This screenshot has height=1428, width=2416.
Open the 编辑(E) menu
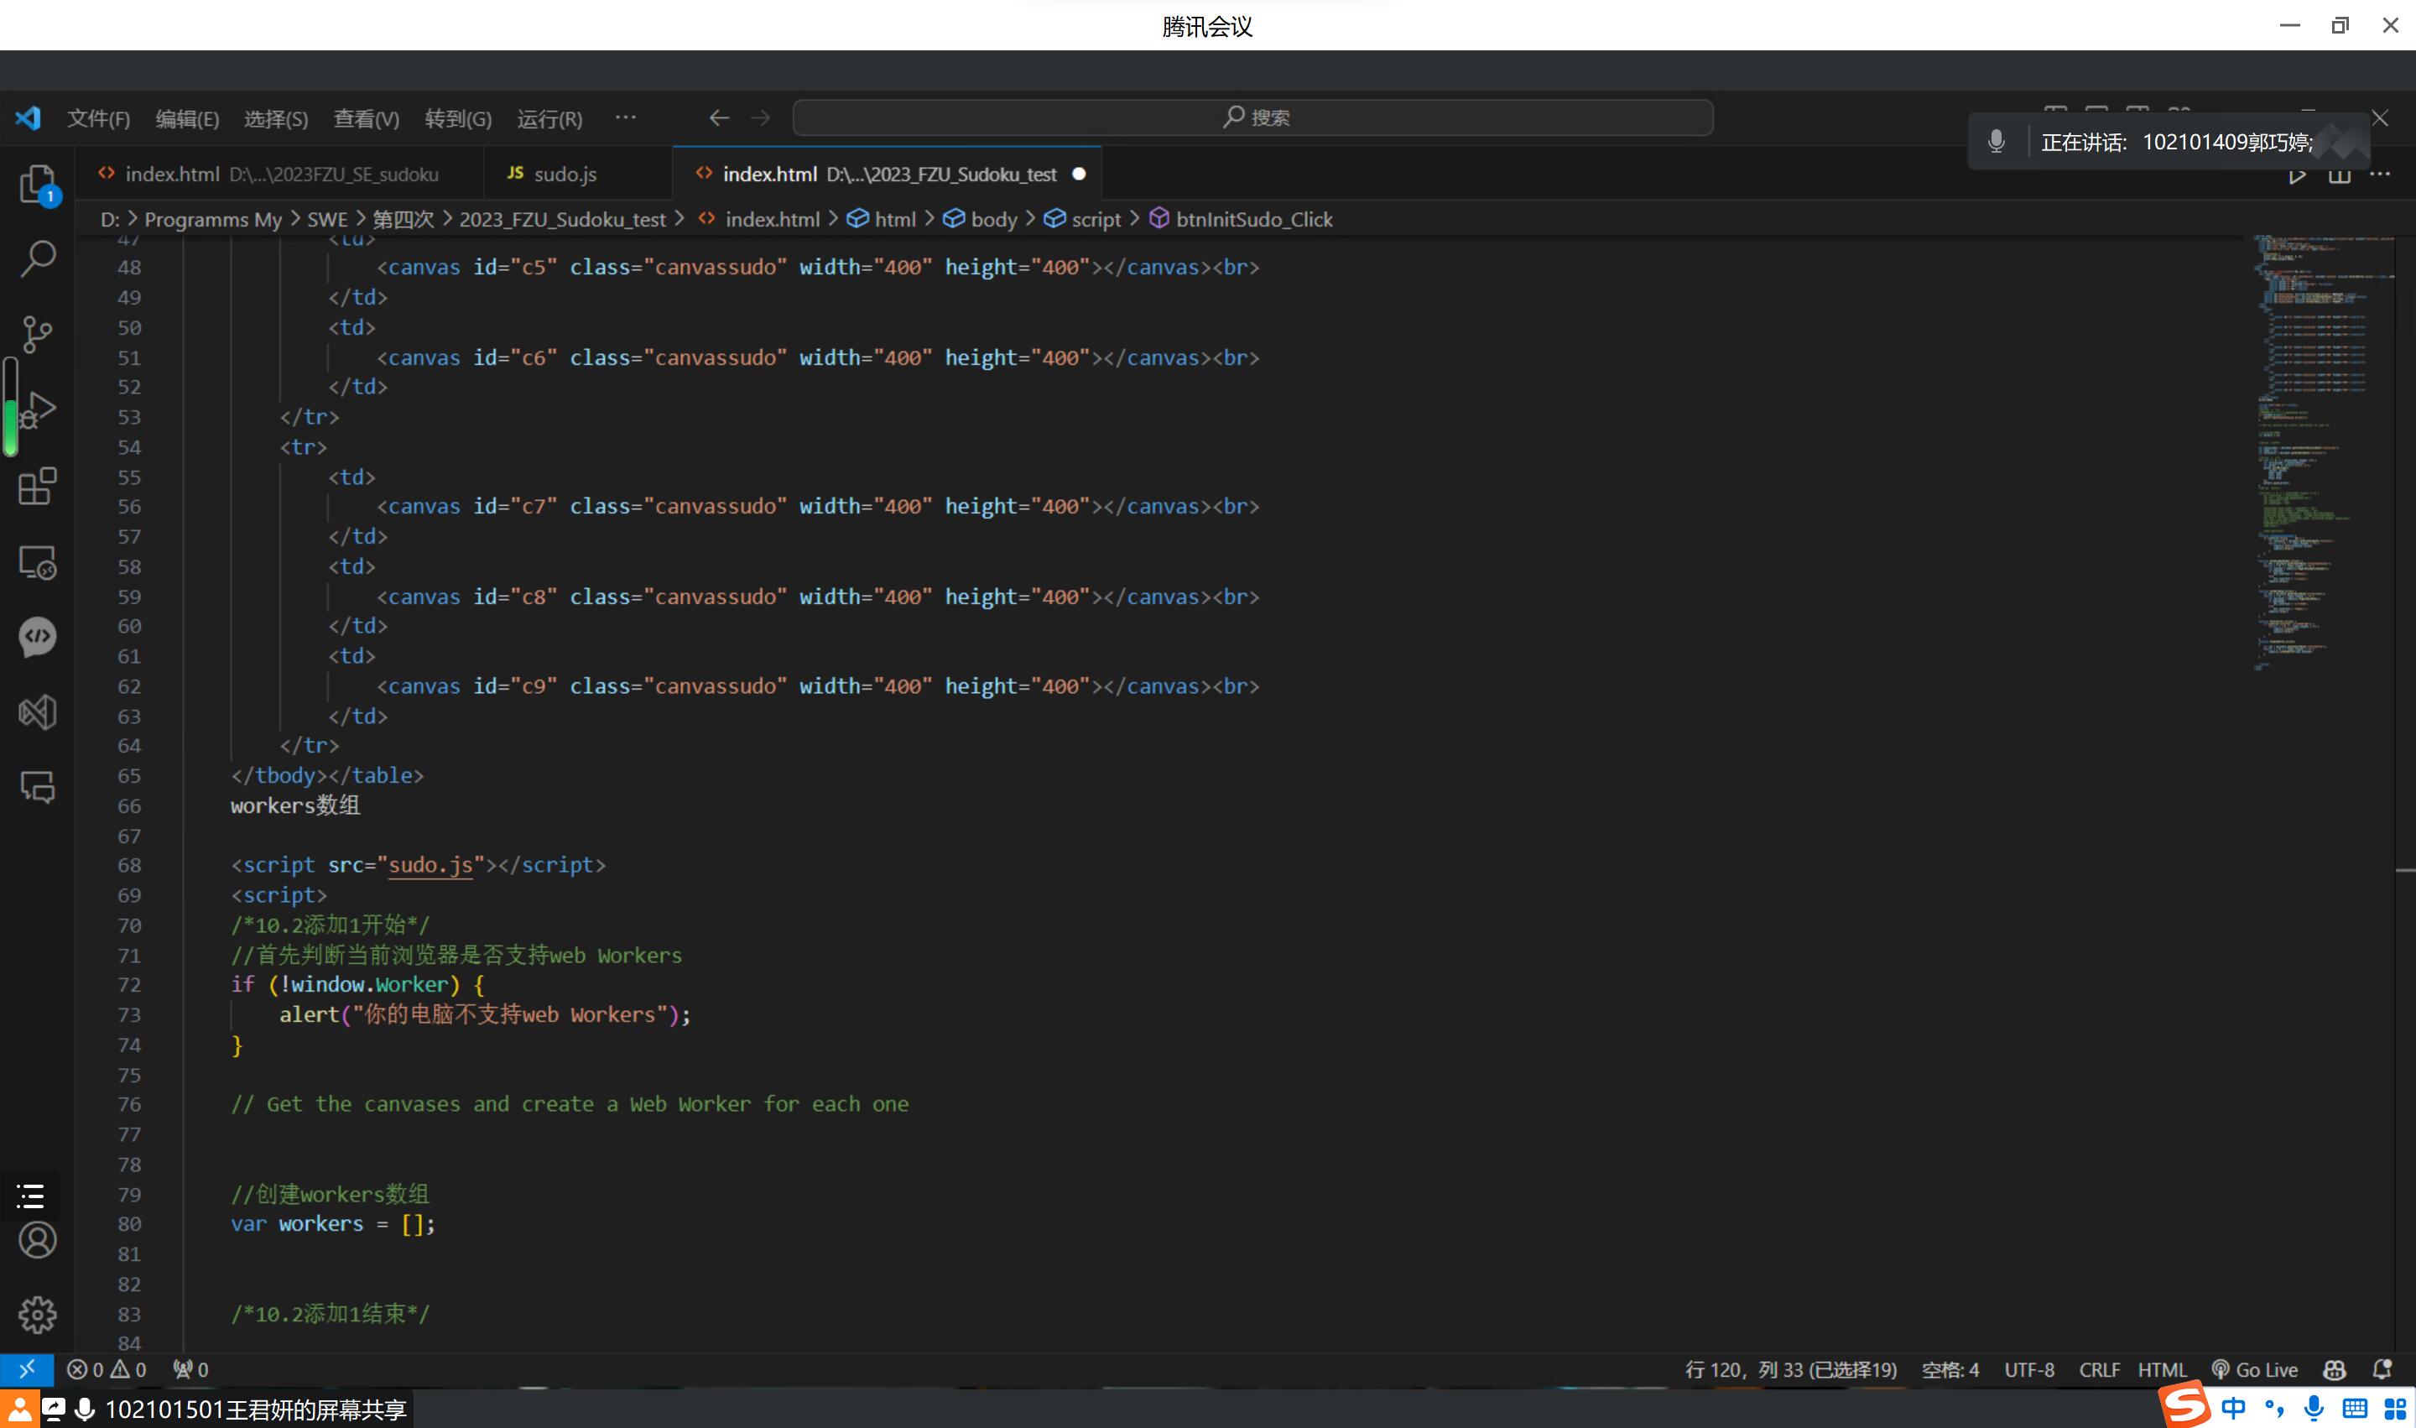point(187,118)
